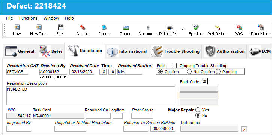Click the Delete eraser icon
The width and height of the screenshot is (272, 135).
coord(83,27)
